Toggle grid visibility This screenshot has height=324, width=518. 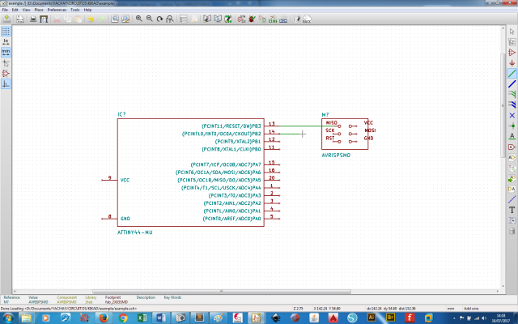6,32
